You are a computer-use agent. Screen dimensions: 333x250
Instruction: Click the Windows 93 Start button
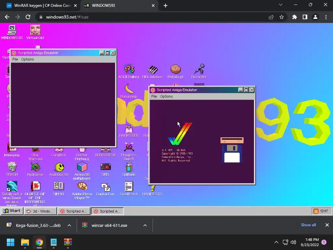click(x=12, y=211)
